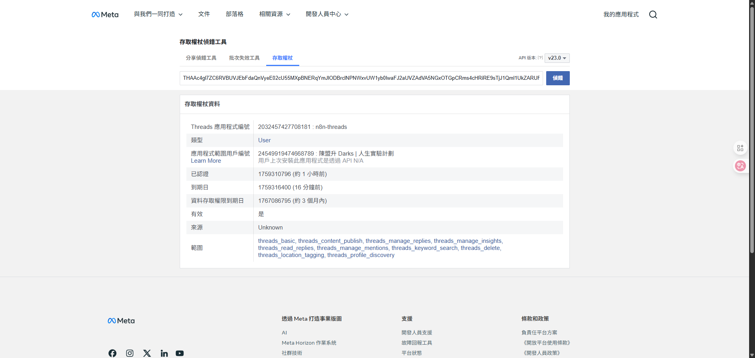Expand the 開發人員中心 navigation menu
Image resolution: width=755 pixels, height=358 pixels.
click(x=326, y=14)
